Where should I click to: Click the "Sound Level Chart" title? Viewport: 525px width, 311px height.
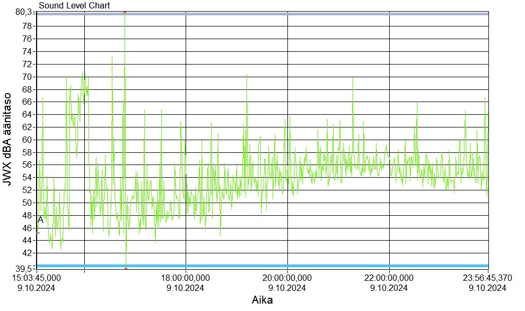(x=74, y=5)
